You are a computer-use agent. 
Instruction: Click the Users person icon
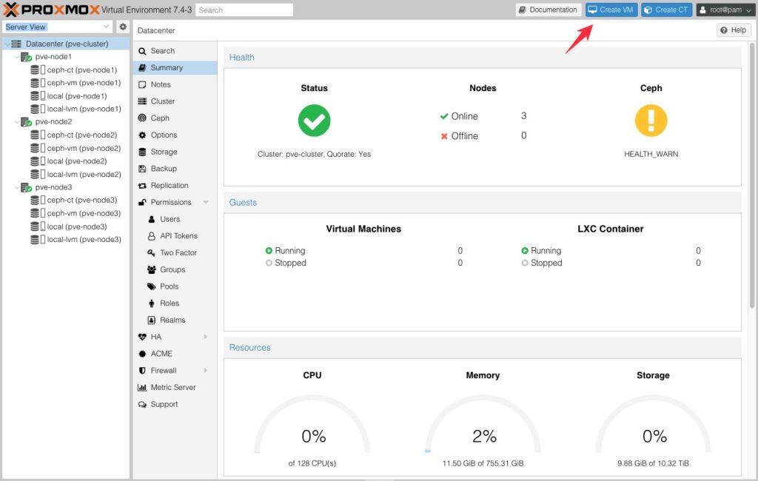pyautogui.click(x=151, y=219)
